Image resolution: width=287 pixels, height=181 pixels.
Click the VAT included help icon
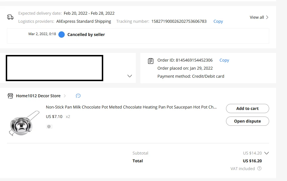tap(259, 169)
